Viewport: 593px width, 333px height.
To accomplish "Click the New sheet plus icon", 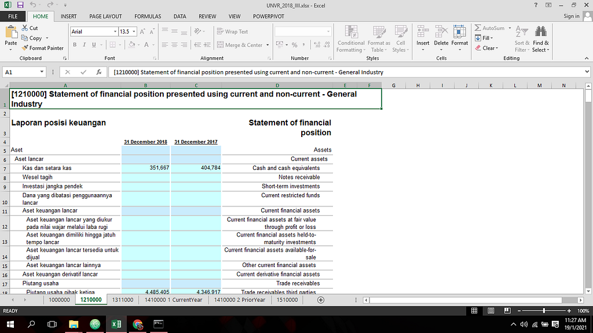I will tap(321, 300).
